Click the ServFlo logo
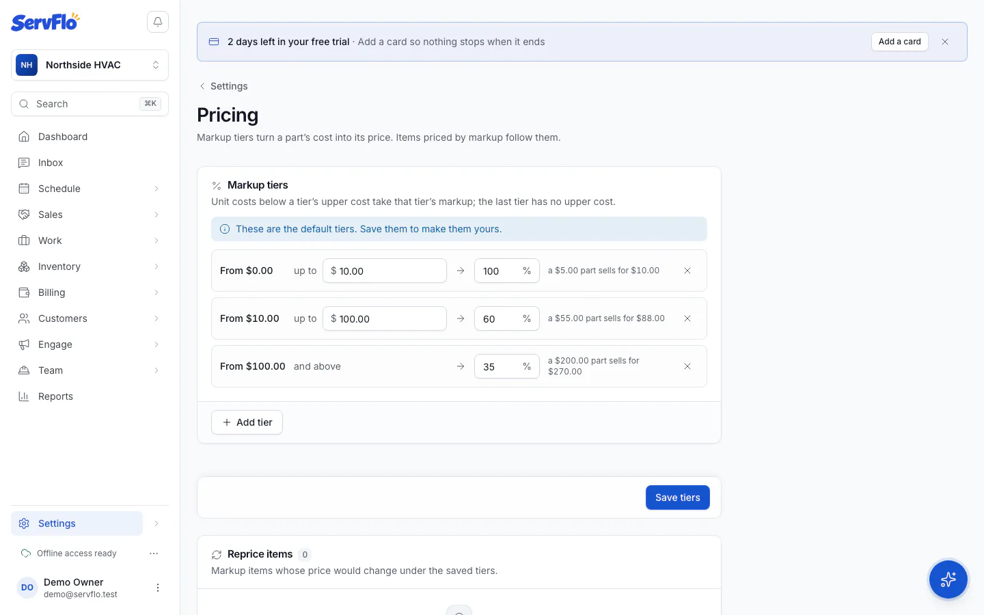The height and width of the screenshot is (615, 984). point(45,22)
